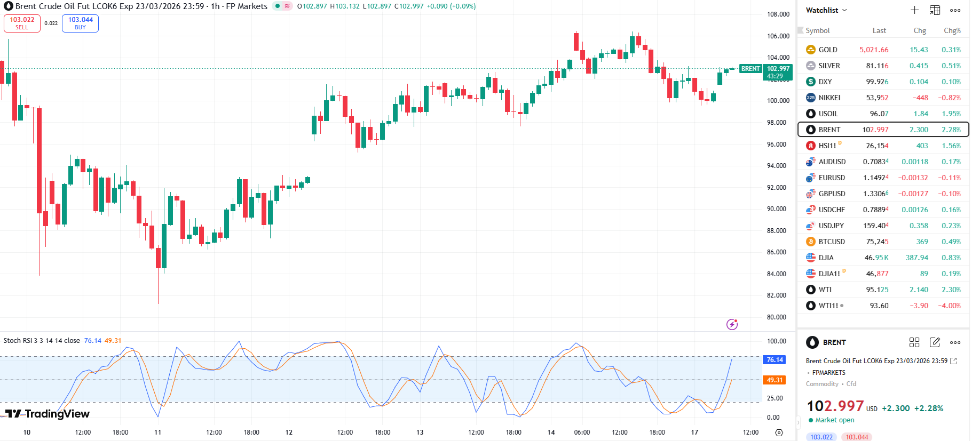Click the pink data approximation indicator
972x441 pixels.
pyautogui.click(x=287, y=6)
